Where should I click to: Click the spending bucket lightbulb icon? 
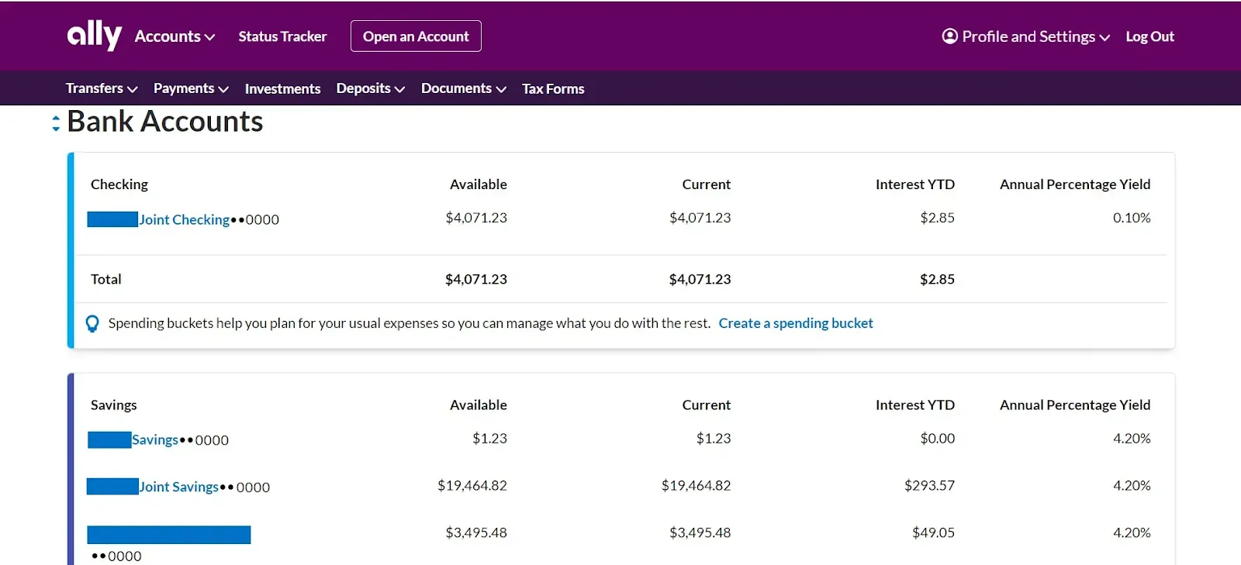92,323
